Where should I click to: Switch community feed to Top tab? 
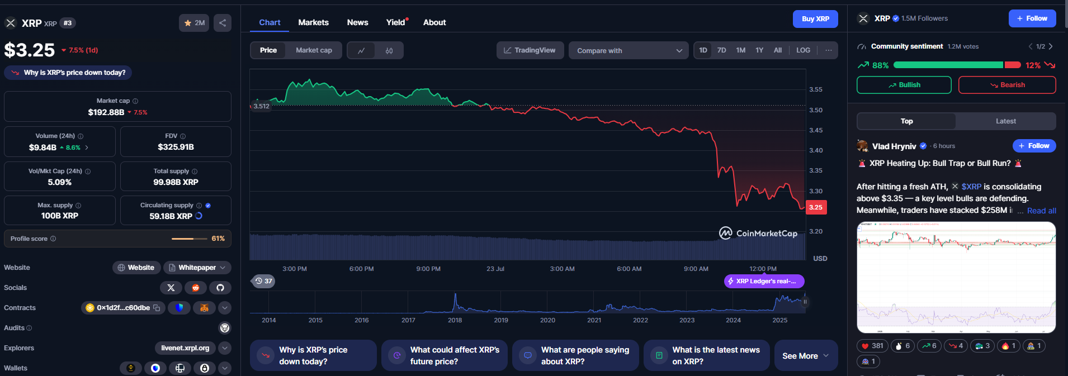[906, 121]
